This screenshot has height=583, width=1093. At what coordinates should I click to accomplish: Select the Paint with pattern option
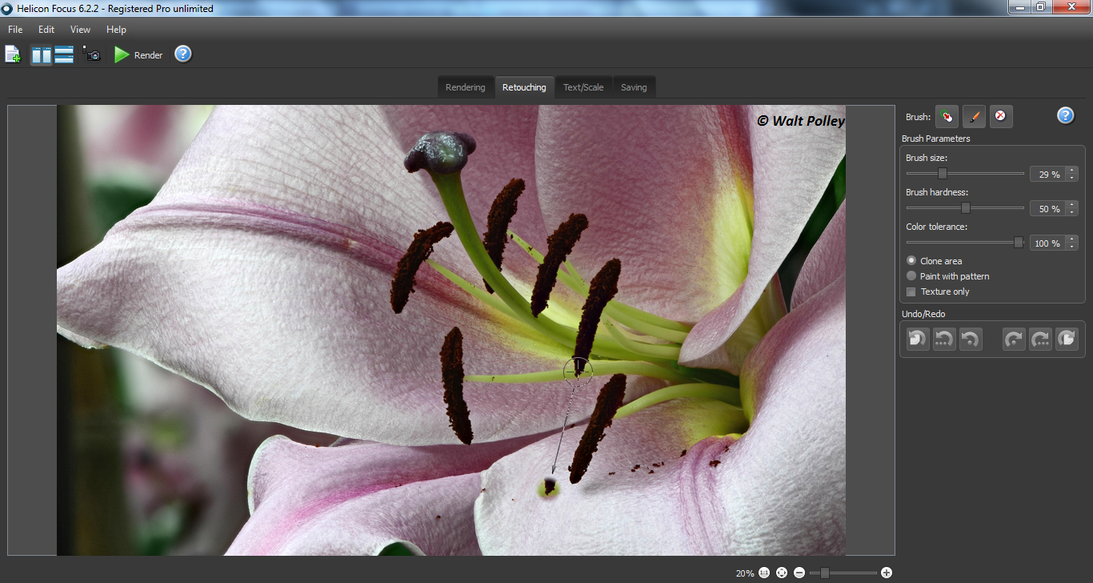point(947,276)
